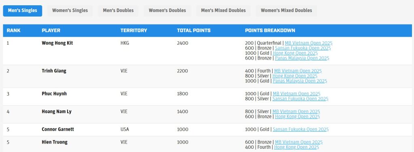This screenshot has width=414, height=152.
Task: Open Trinh Giang's Hong Kong Open 2025 Silver link
Action: pyautogui.click(x=295, y=76)
